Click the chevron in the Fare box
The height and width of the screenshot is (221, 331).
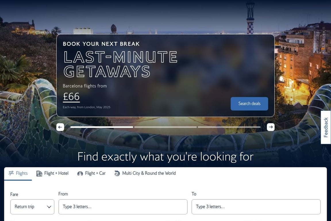[x=49, y=207]
